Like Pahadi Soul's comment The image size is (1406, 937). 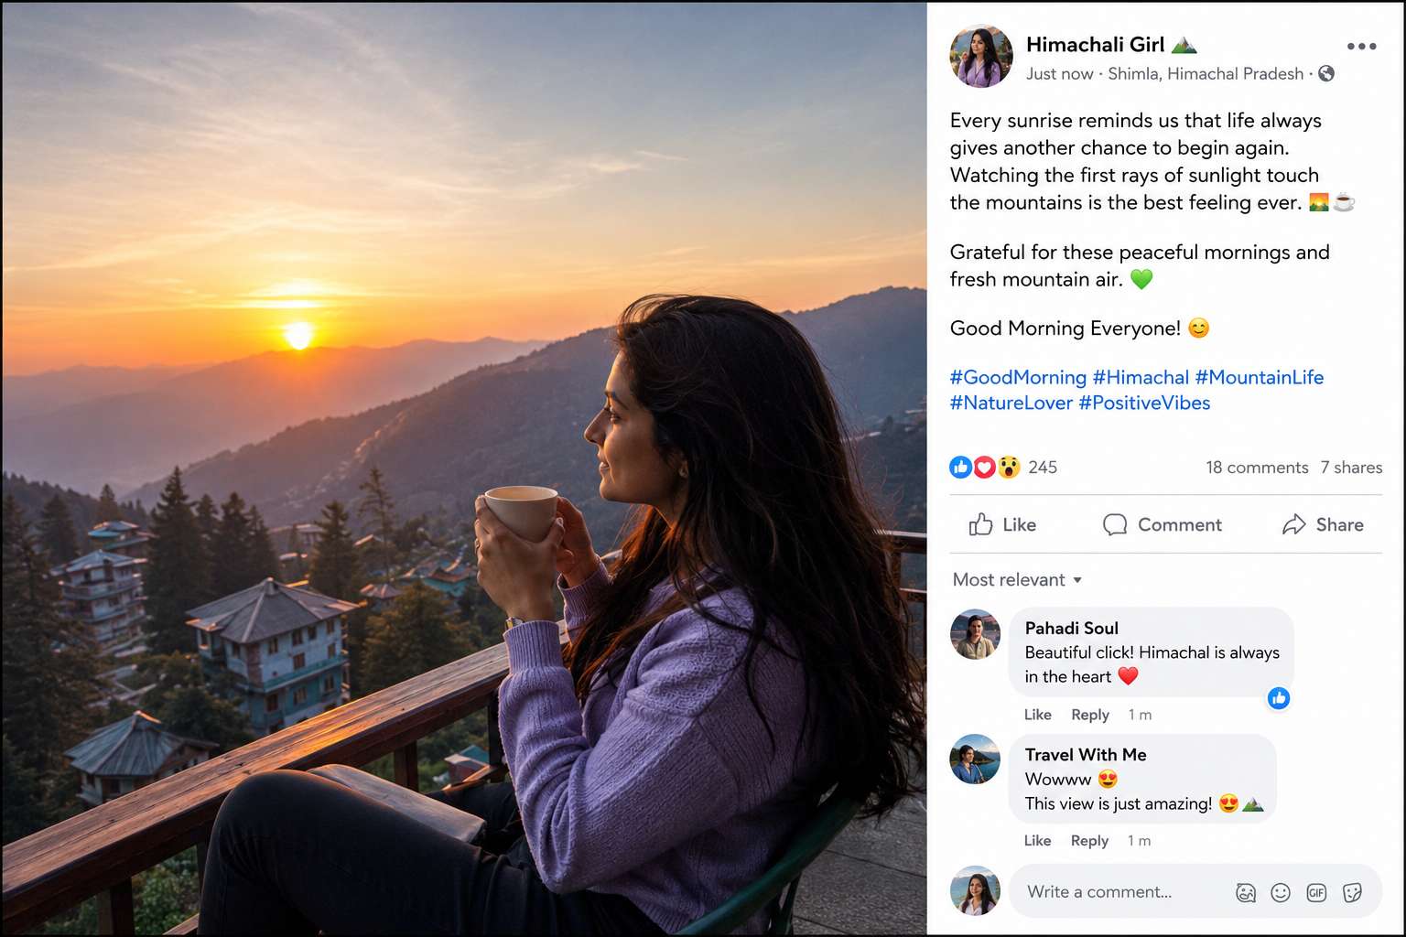tap(1037, 715)
